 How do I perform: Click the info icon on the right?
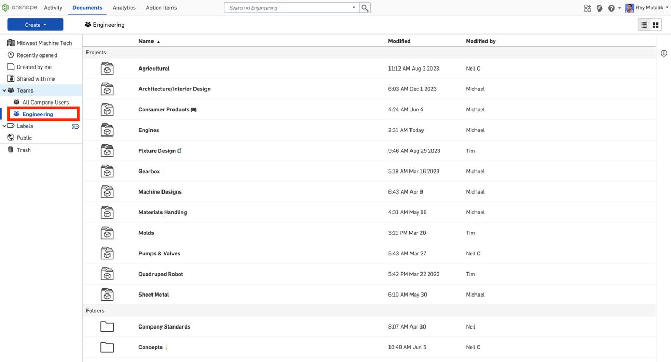[x=664, y=53]
